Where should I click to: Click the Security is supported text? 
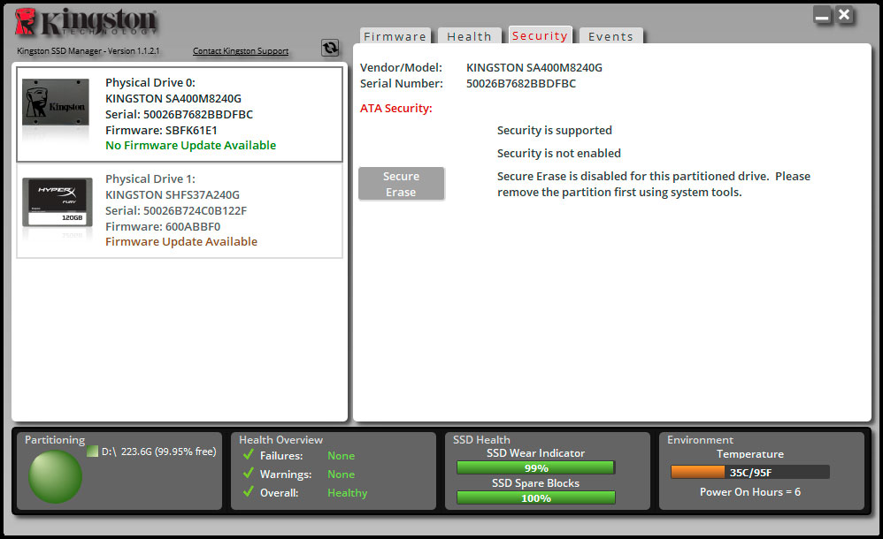(x=555, y=130)
